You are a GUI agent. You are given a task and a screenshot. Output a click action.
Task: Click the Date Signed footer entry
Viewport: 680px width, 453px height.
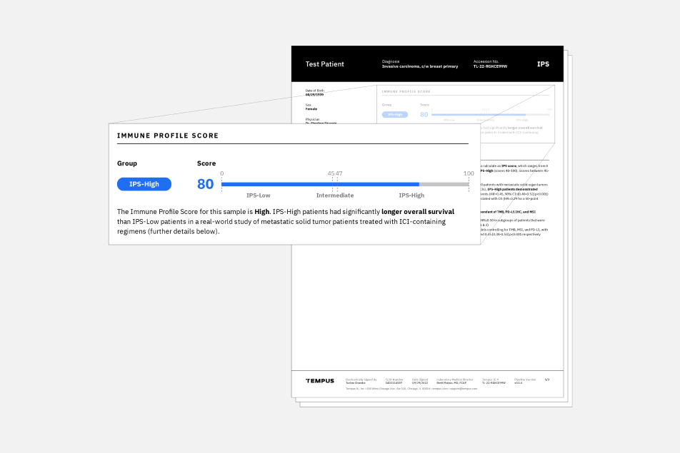click(420, 381)
